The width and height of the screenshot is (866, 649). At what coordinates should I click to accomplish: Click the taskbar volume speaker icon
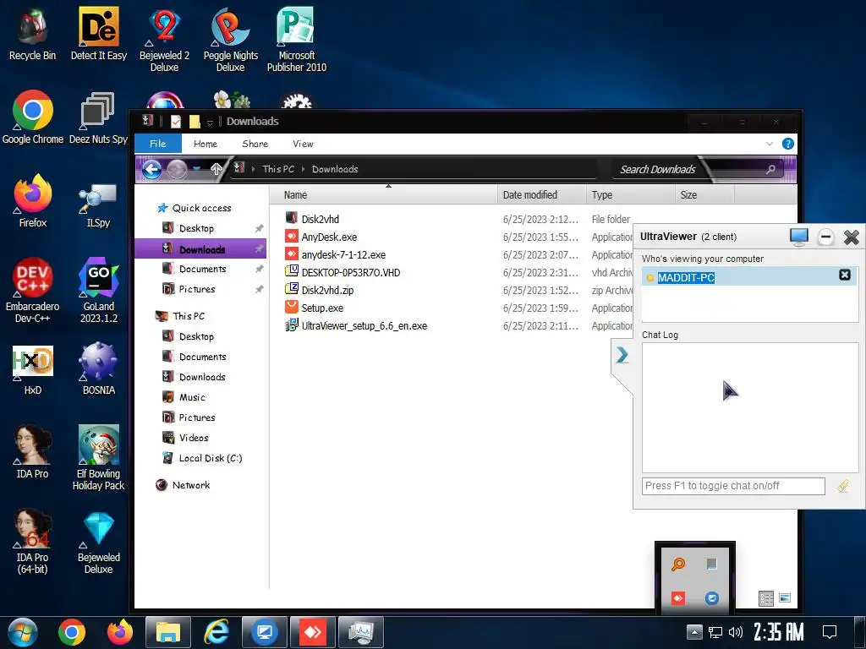(735, 632)
